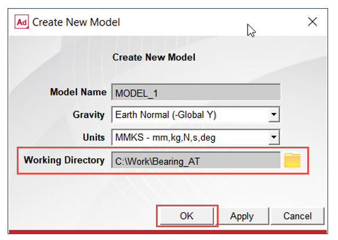Click the Gravity label
Screen dimensions: 338x240
tap(89, 115)
